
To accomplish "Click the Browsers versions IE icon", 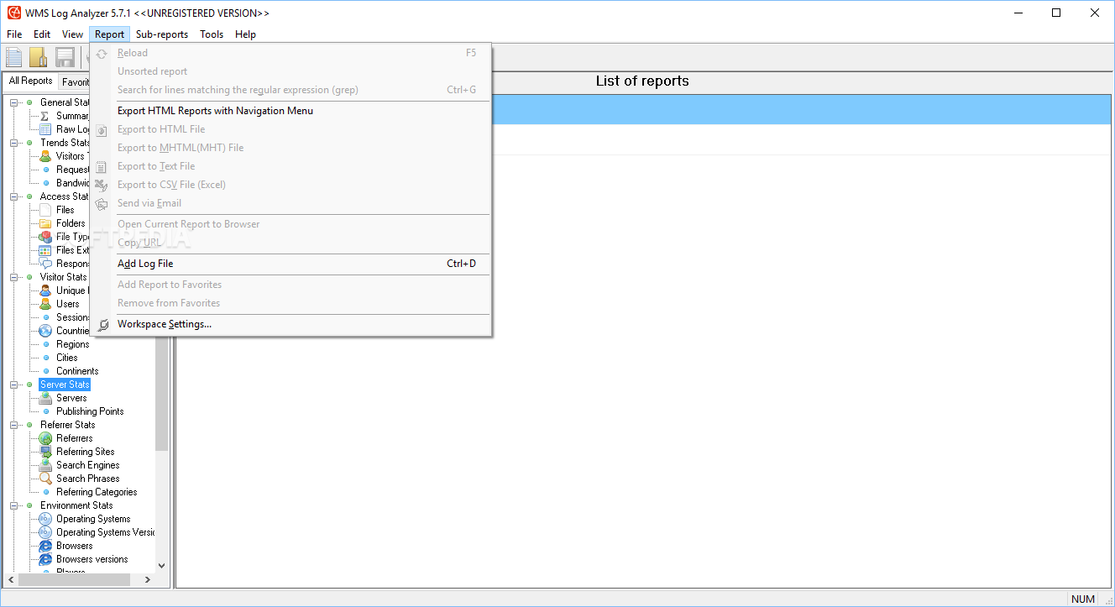I will coord(45,559).
